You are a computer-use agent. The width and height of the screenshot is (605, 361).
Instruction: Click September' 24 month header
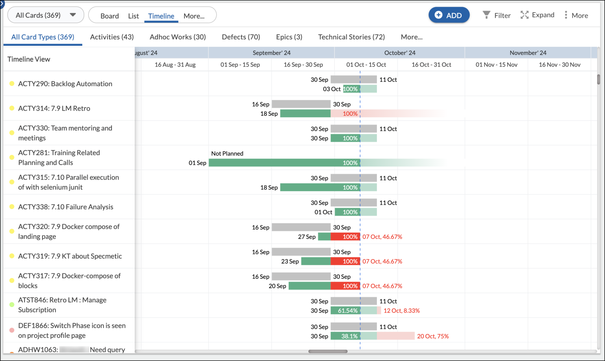pyautogui.click(x=271, y=53)
